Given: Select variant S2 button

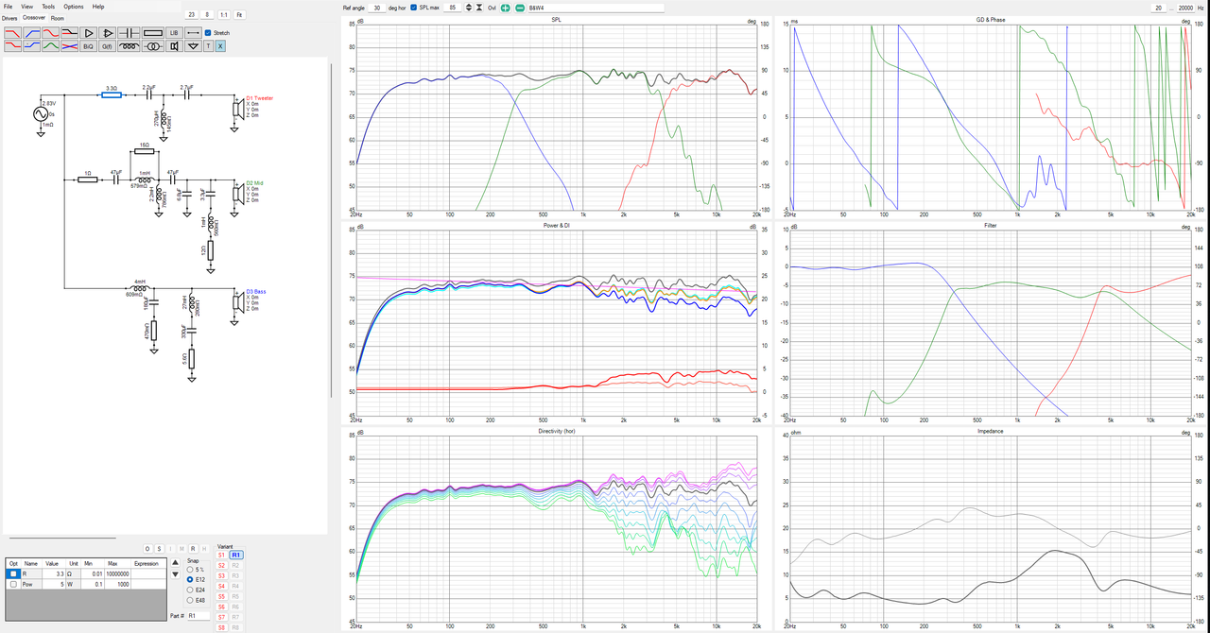Looking at the screenshot, I should [x=222, y=565].
